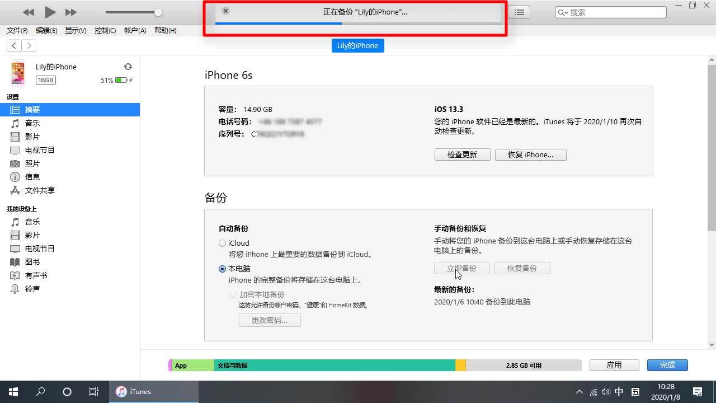716x403 pixels.
Task: Click the App segment of storage bar
Action: pos(193,365)
